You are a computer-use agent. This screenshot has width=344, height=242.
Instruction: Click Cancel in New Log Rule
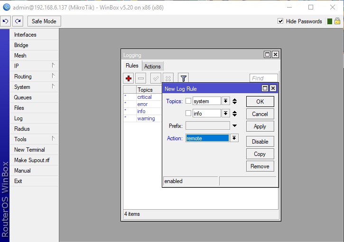tap(260, 114)
